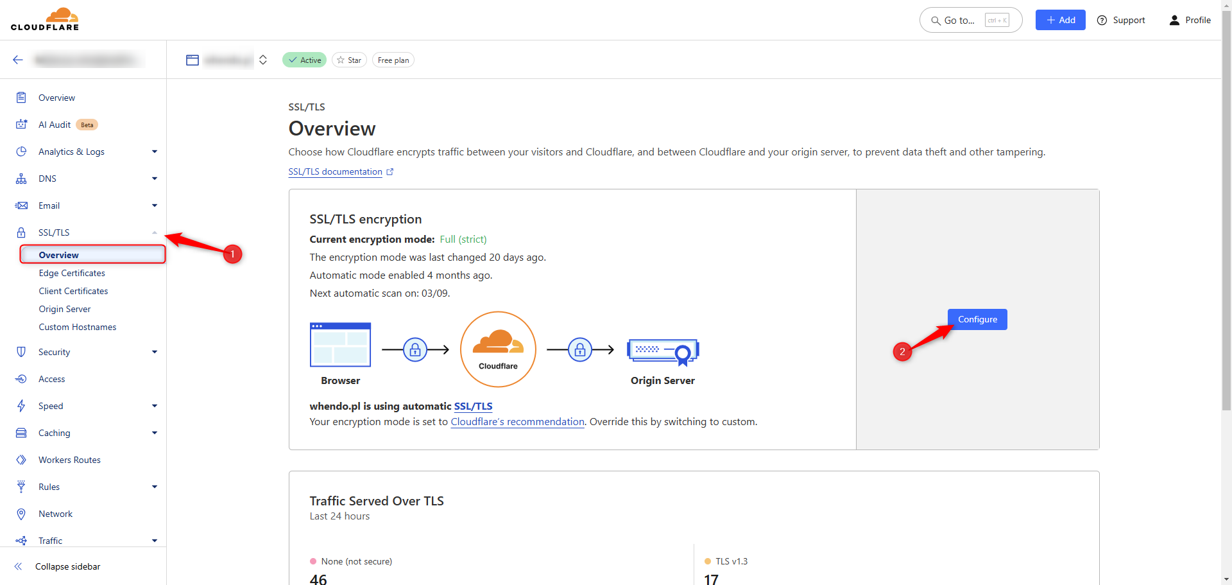This screenshot has width=1232, height=585.
Task: Open Custom Hostnames page
Action: (x=78, y=327)
